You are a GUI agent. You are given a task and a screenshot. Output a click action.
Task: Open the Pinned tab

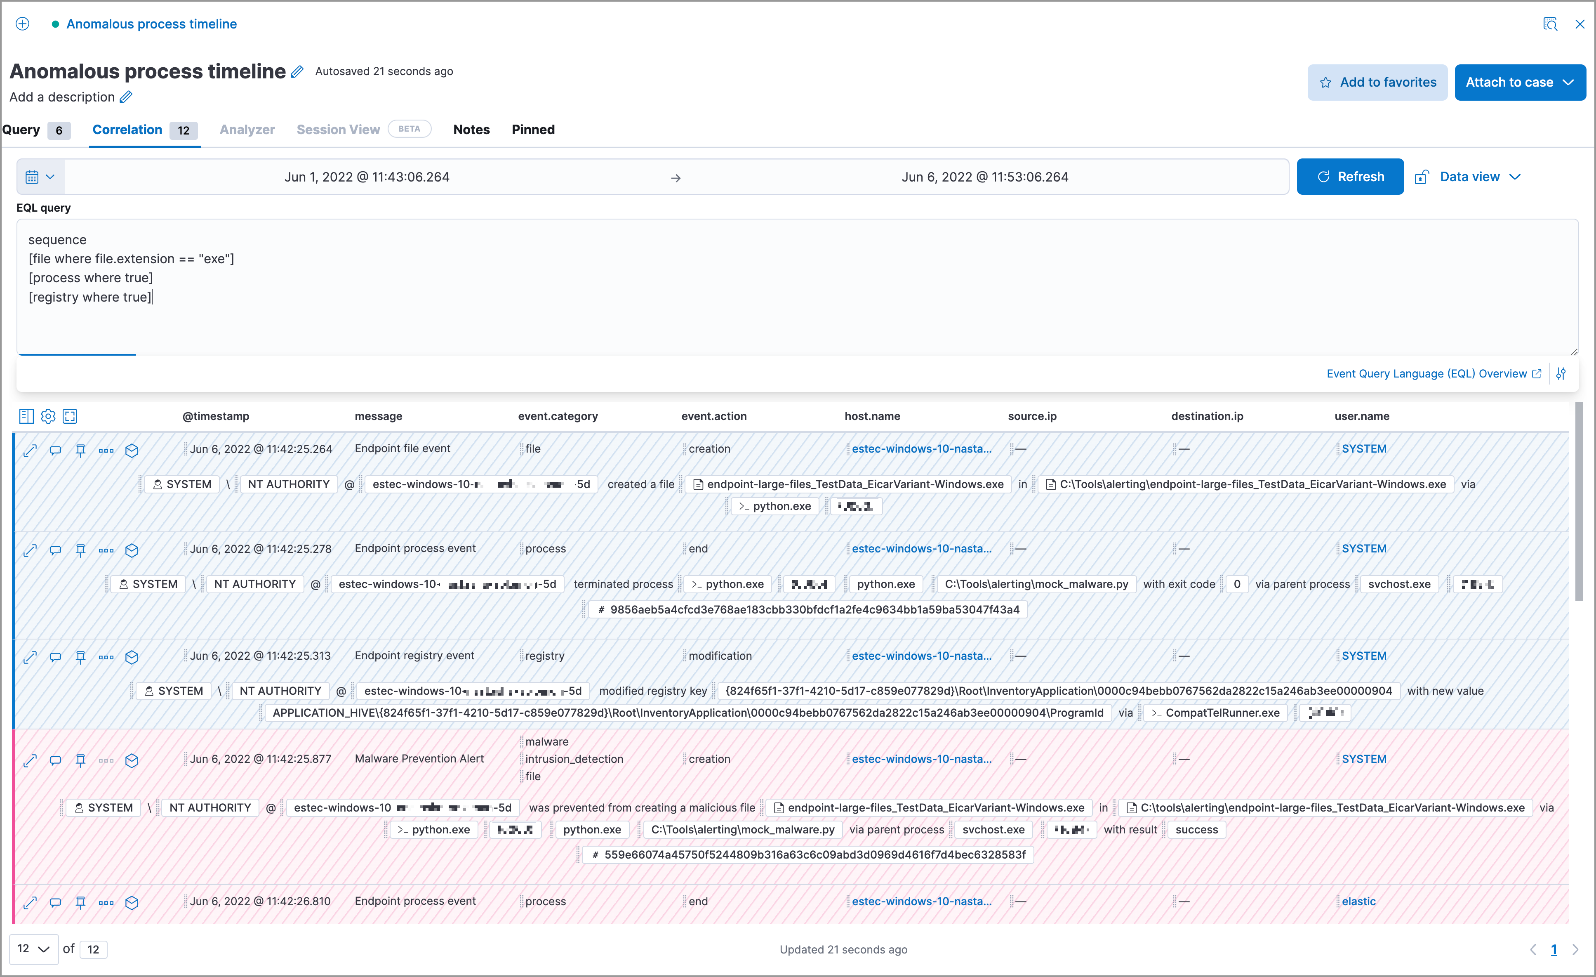click(532, 130)
